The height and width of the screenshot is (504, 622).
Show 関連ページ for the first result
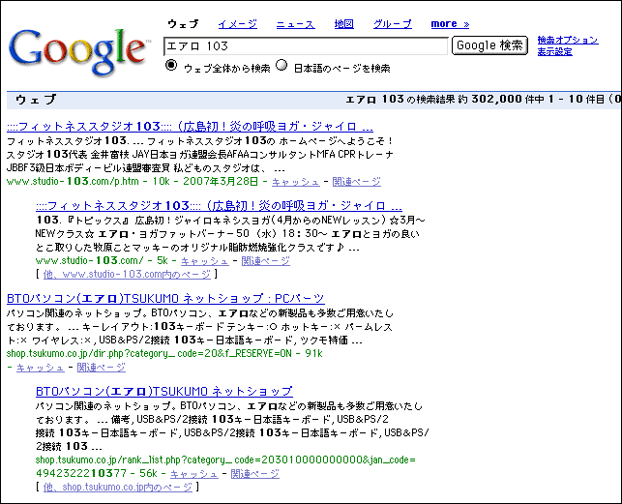356,181
